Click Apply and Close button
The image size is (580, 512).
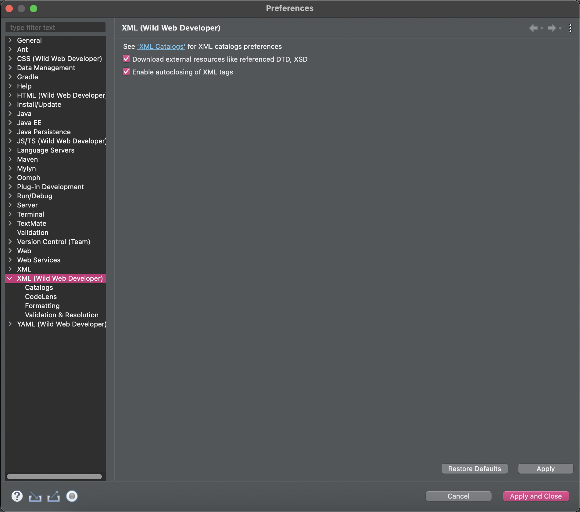[x=536, y=496]
